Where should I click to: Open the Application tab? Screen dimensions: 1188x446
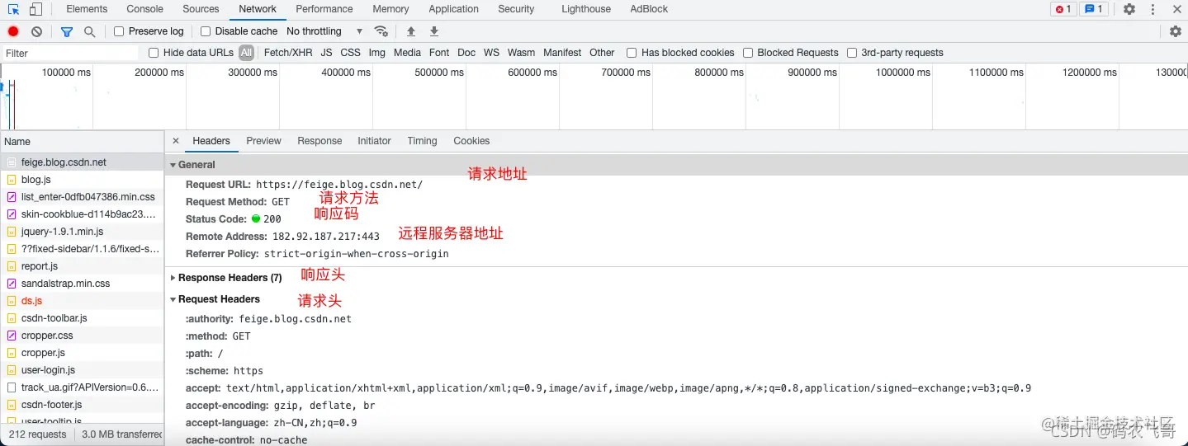point(453,9)
